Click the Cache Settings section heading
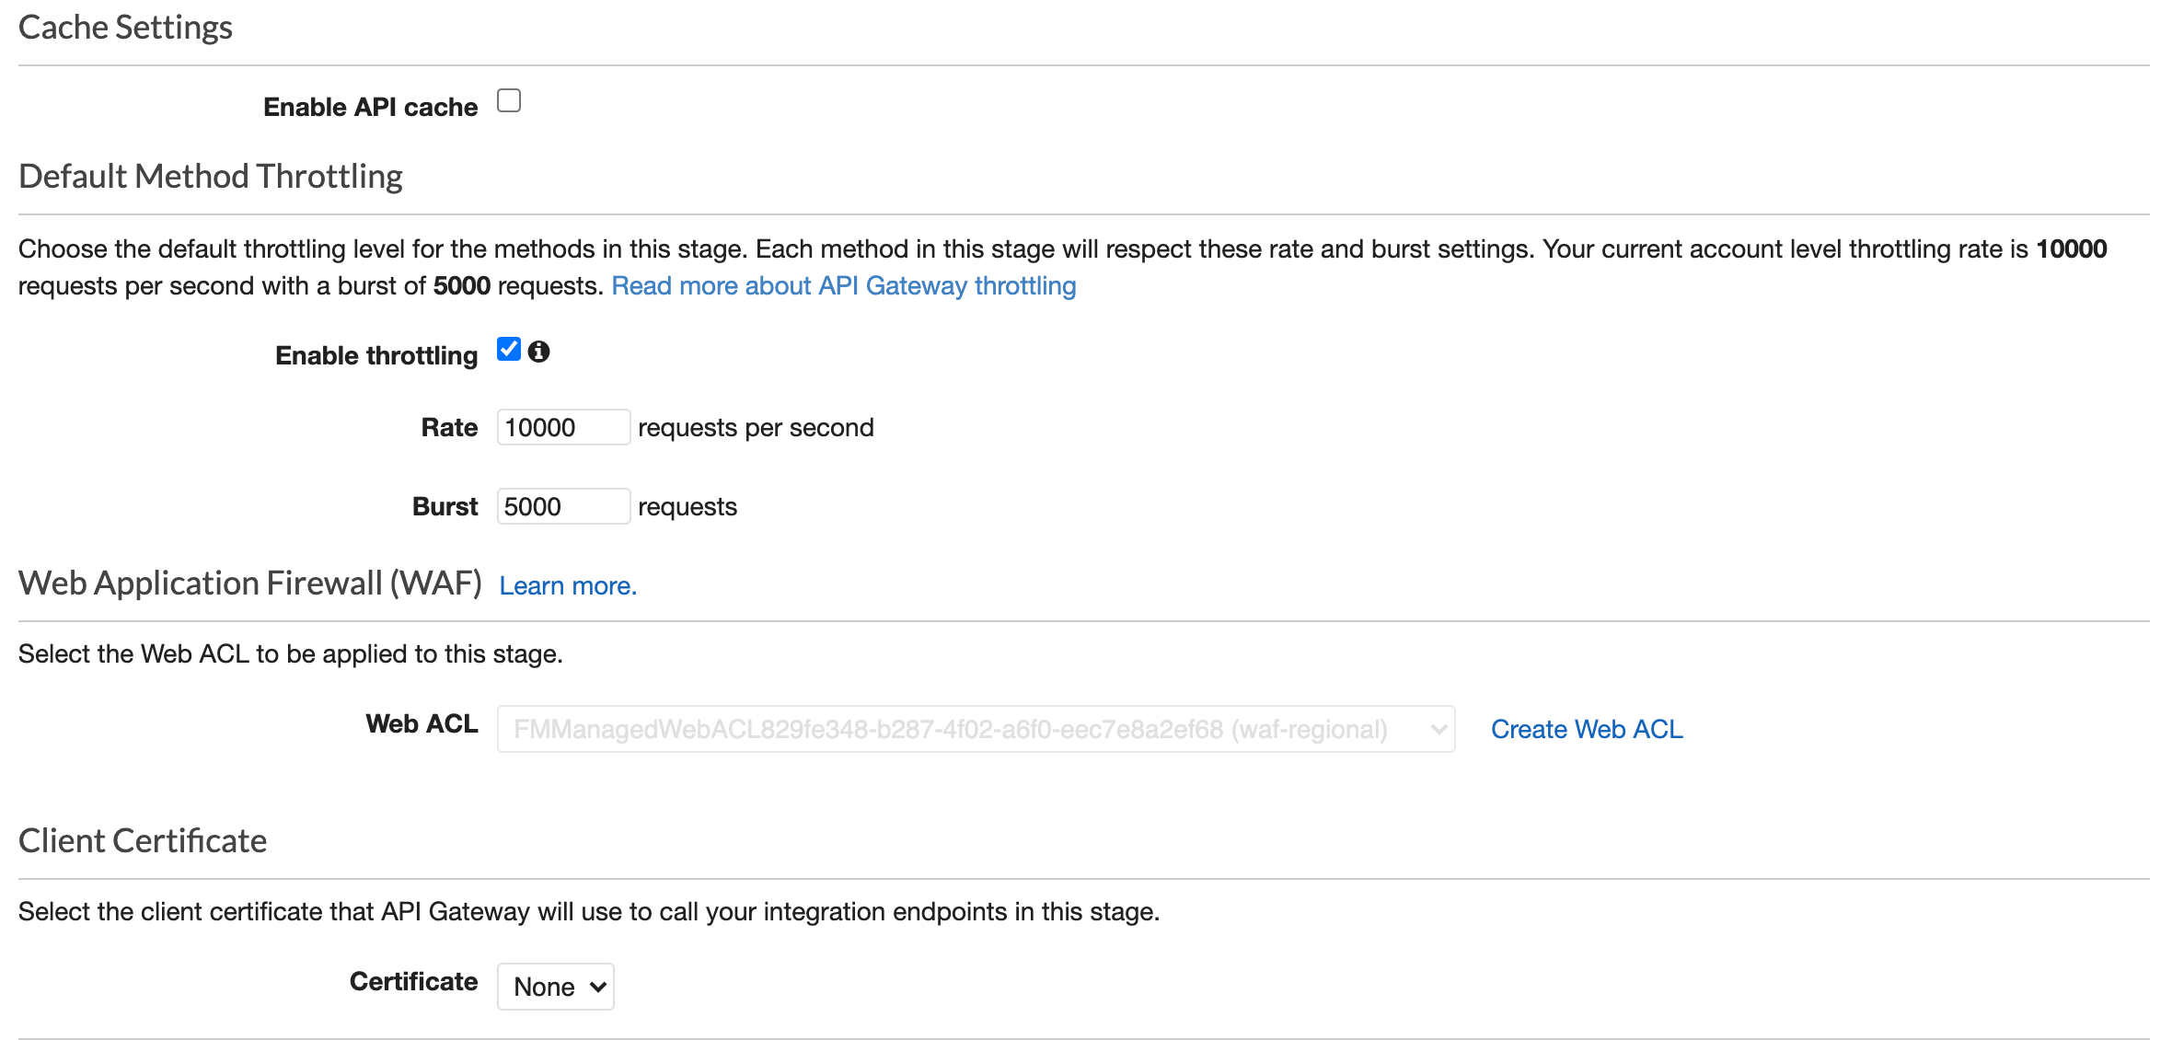This screenshot has height=1040, width=2172. click(x=125, y=28)
